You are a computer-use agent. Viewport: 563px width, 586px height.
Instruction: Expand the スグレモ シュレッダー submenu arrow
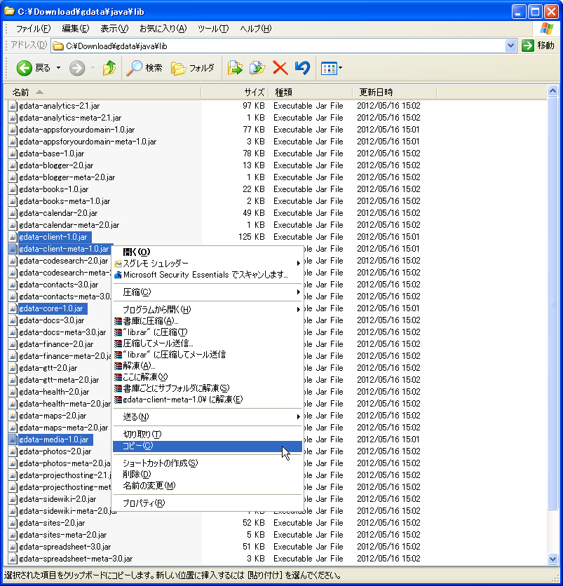[x=298, y=264]
